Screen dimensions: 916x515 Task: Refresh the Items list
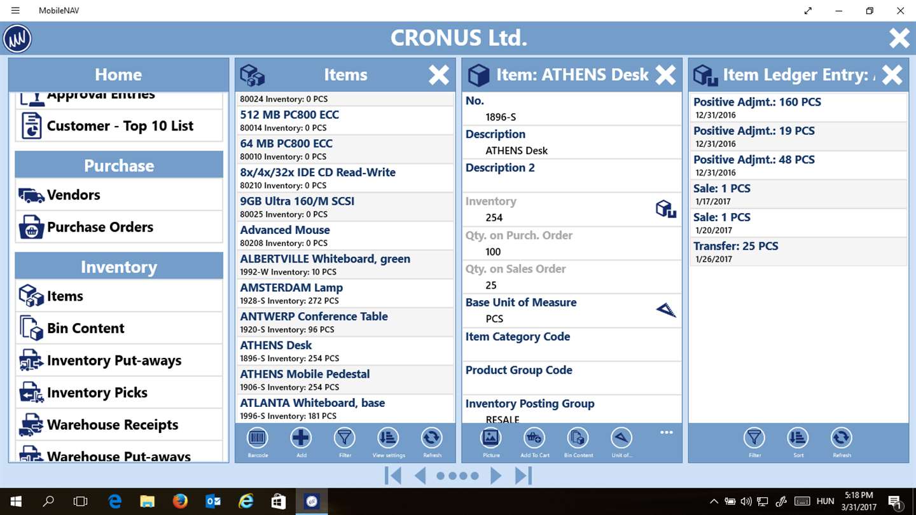pos(431,438)
